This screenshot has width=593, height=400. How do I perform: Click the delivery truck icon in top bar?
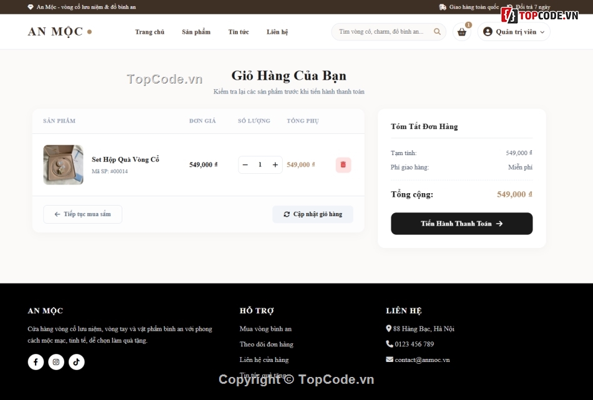click(443, 7)
